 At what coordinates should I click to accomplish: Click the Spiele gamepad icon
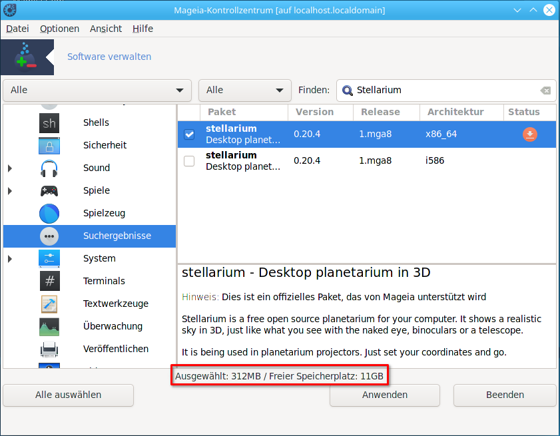point(49,191)
